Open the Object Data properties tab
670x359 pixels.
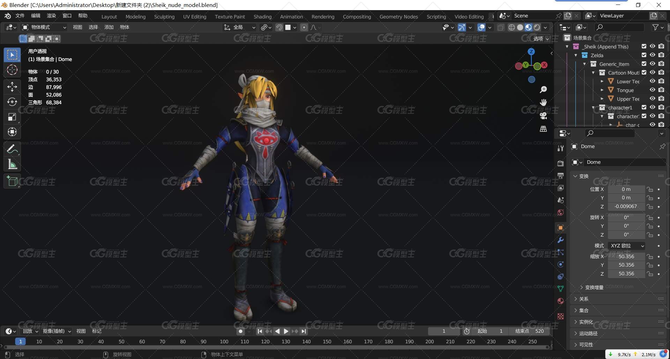(x=560, y=289)
